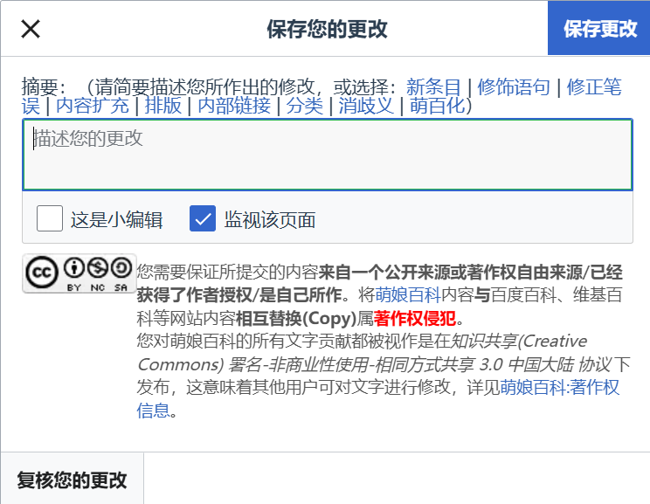
Task: Click the Creative Commons BY-NC-SA license icon
Action: tap(79, 273)
